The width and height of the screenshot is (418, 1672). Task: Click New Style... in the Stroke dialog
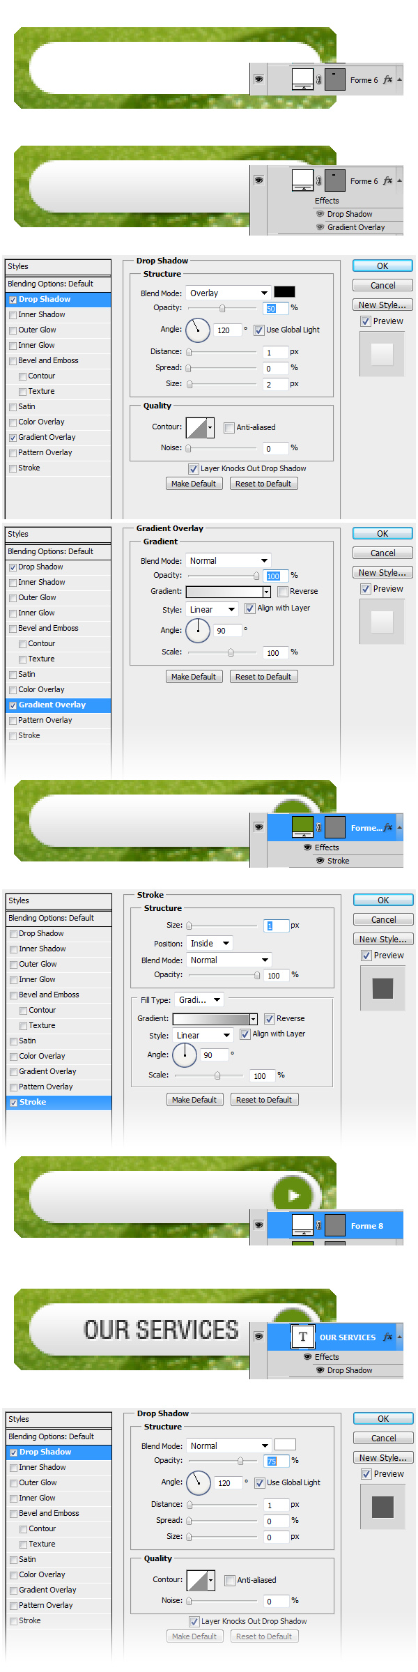[x=383, y=939]
